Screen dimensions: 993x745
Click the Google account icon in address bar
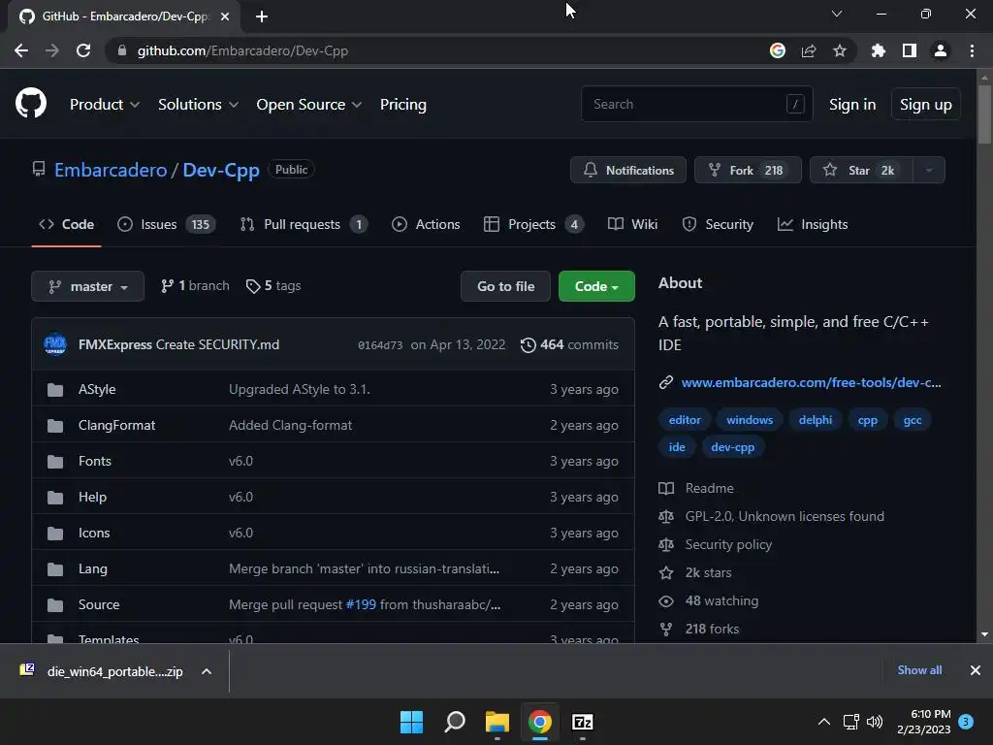tap(777, 50)
